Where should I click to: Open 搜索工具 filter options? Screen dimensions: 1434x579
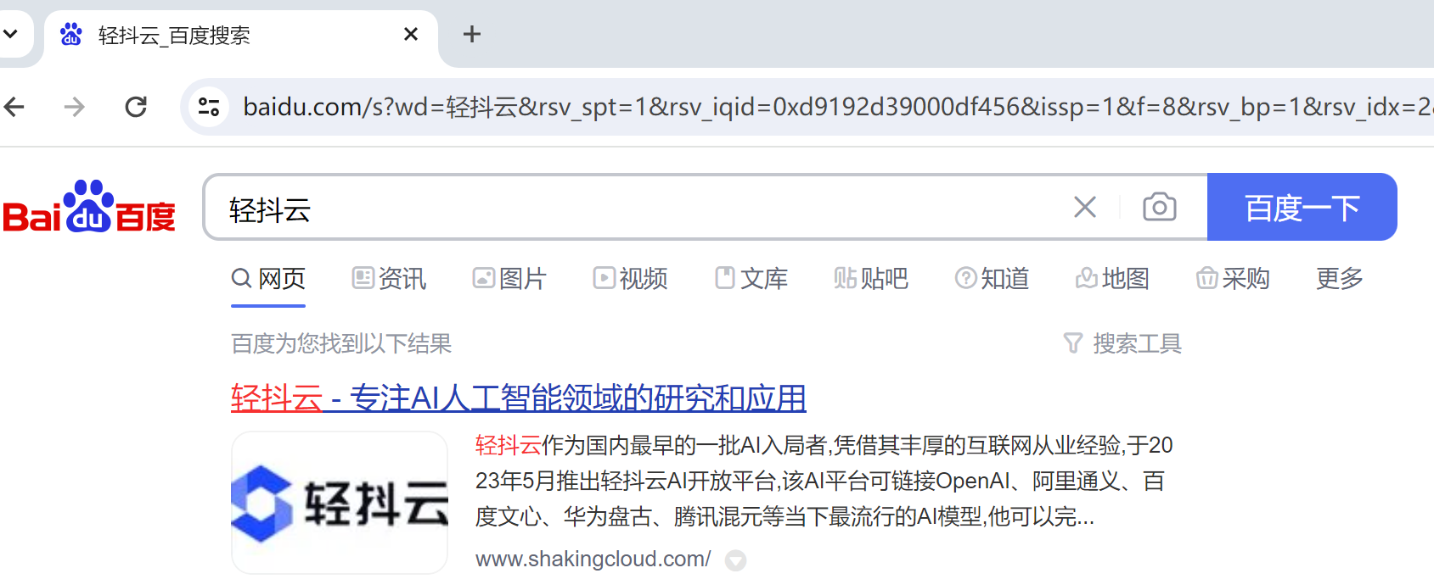pyautogui.click(x=1122, y=343)
